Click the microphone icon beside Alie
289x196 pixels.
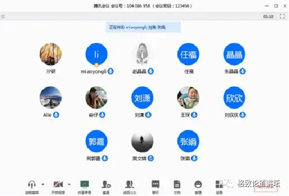click(x=56, y=115)
